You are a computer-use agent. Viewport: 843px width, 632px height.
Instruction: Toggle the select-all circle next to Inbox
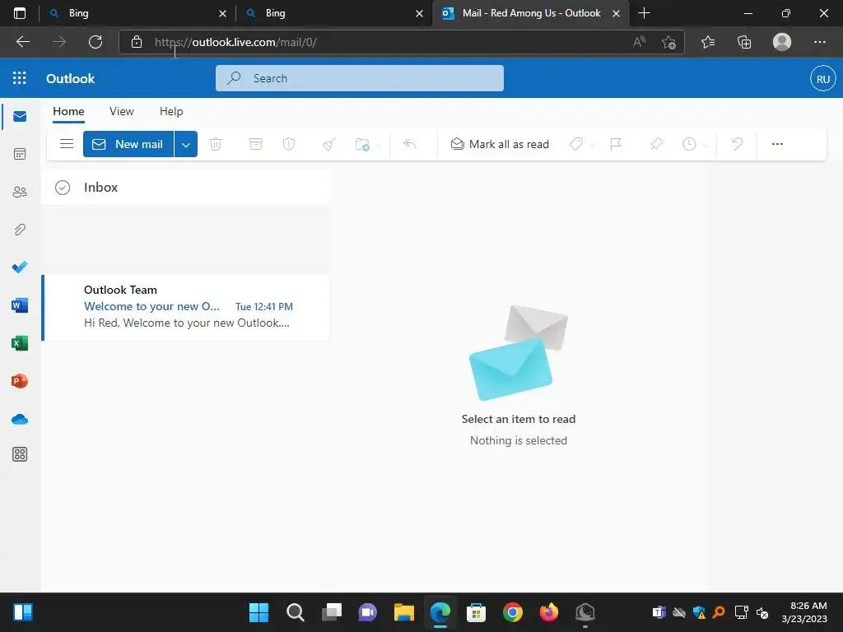[x=63, y=188]
